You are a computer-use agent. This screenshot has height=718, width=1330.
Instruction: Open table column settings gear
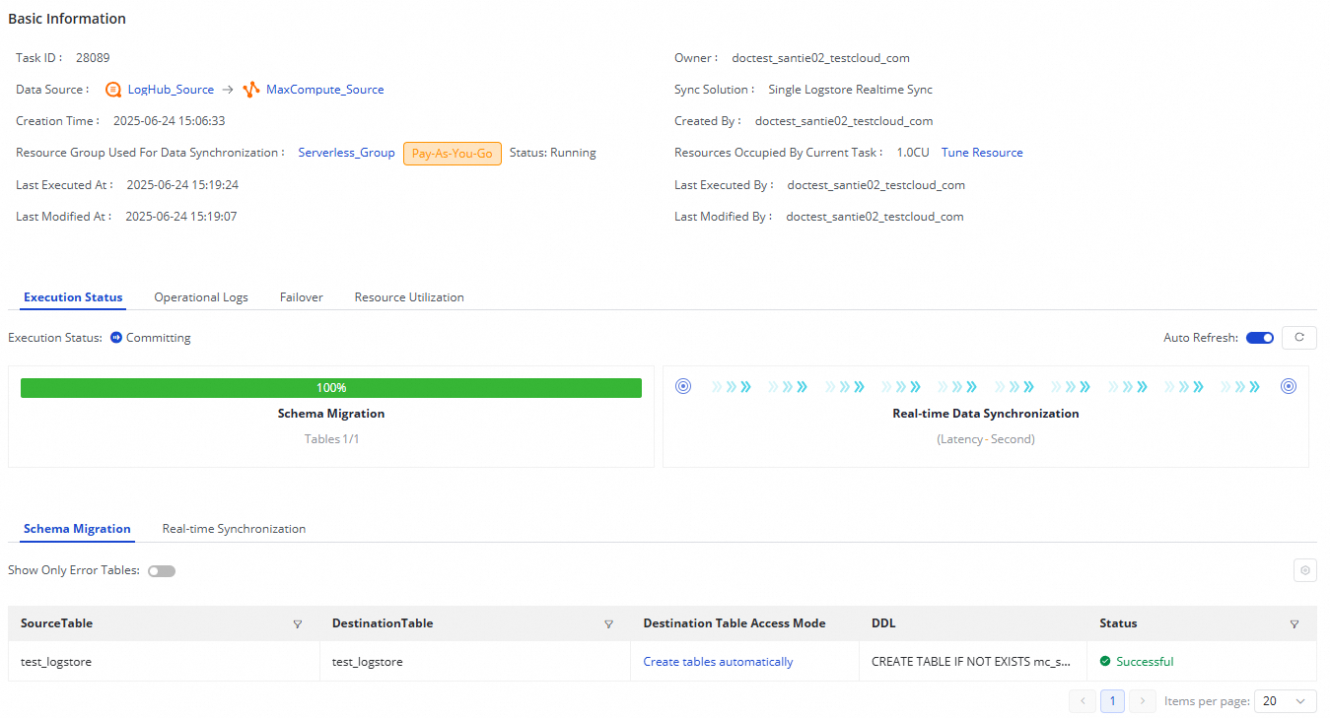[x=1305, y=570]
